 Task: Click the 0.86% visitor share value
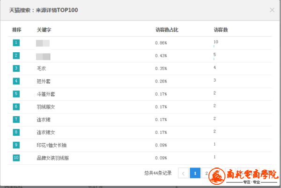(161, 43)
